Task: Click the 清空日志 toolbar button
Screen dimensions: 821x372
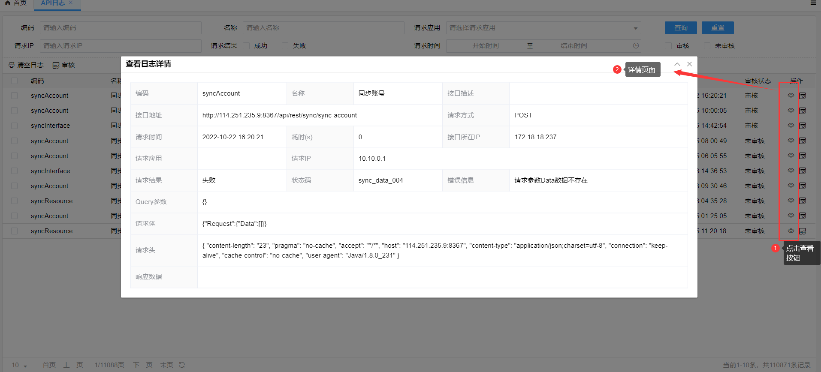Action: pyautogui.click(x=26, y=65)
